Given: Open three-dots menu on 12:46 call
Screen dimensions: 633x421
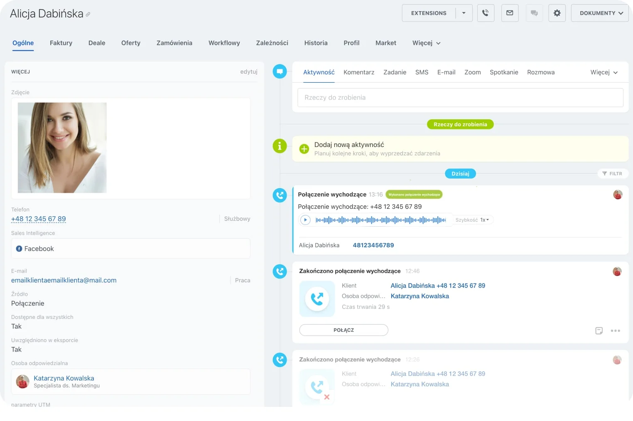Looking at the screenshot, I should click(x=615, y=330).
